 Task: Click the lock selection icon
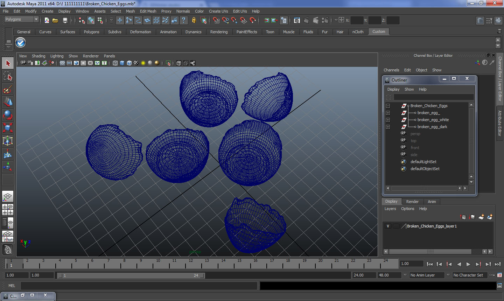[194, 20]
